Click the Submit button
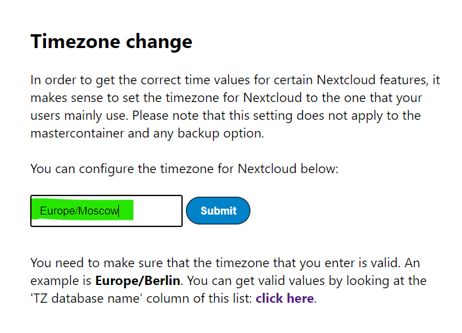The image size is (462, 333). [218, 211]
